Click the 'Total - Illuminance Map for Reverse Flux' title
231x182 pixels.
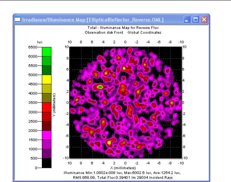tap(123, 28)
